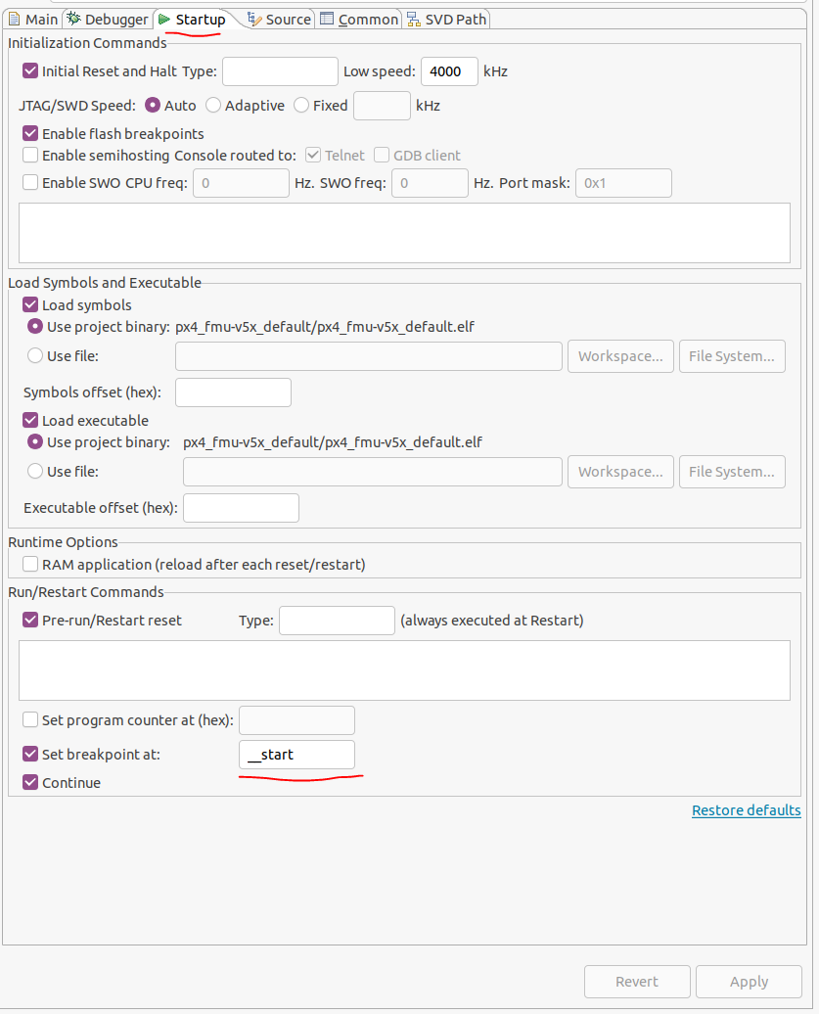
Task: Open the Source tab
Action: click(279, 20)
